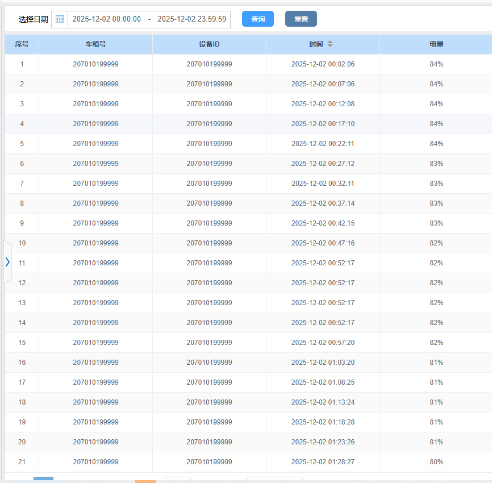Click the 序号 column header
This screenshot has height=483, width=492.
coord(22,44)
